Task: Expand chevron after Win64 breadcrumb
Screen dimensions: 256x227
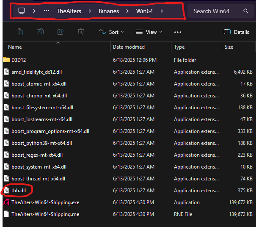Action: 162,11
